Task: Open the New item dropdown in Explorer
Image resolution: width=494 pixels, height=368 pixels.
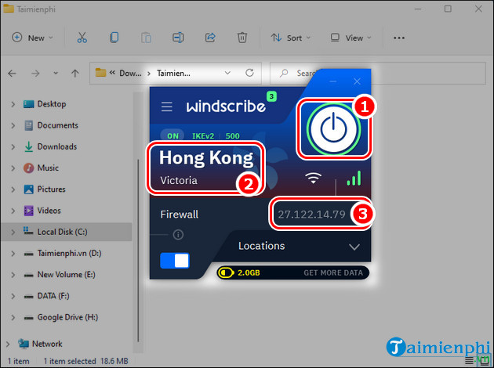Action: pyautogui.click(x=32, y=38)
